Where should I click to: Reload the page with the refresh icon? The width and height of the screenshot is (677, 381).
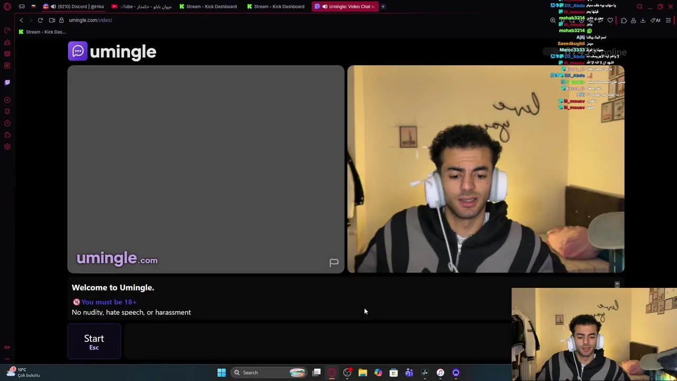click(40, 20)
